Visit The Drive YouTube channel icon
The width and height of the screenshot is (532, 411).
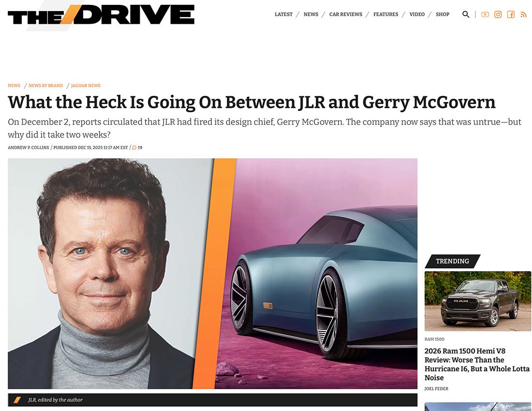[485, 14]
